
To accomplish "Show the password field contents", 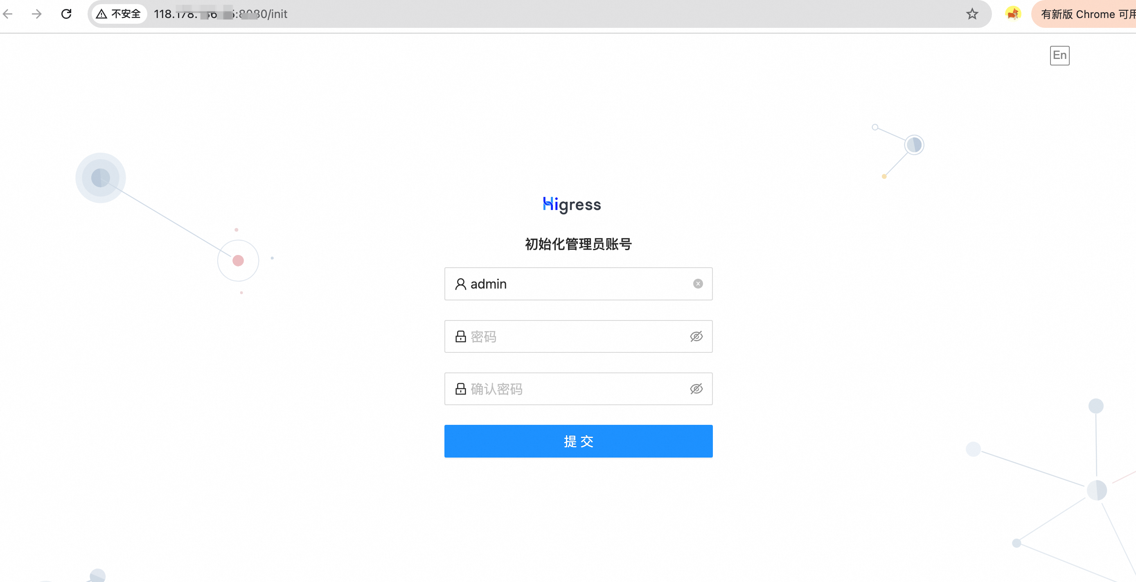I will (x=696, y=336).
